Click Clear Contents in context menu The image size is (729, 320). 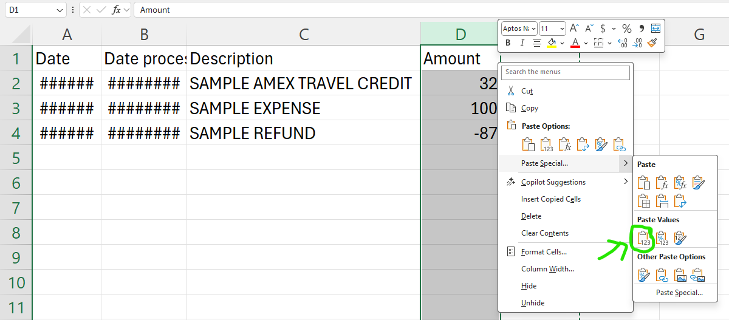coord(544,233)
